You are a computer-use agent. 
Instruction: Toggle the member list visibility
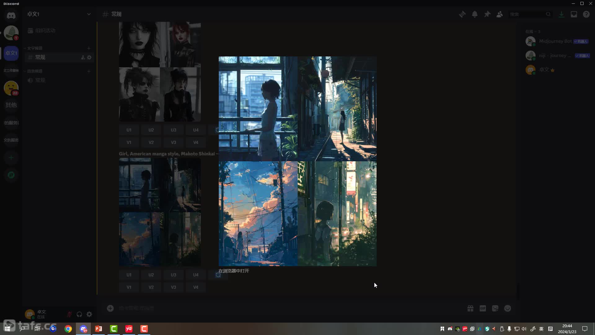(x=500, y=14)
